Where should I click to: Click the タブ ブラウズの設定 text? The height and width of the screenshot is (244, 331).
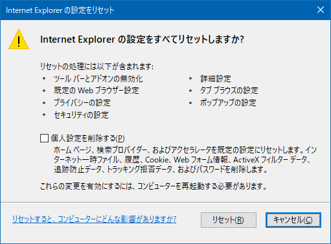[x=229, y=91]
